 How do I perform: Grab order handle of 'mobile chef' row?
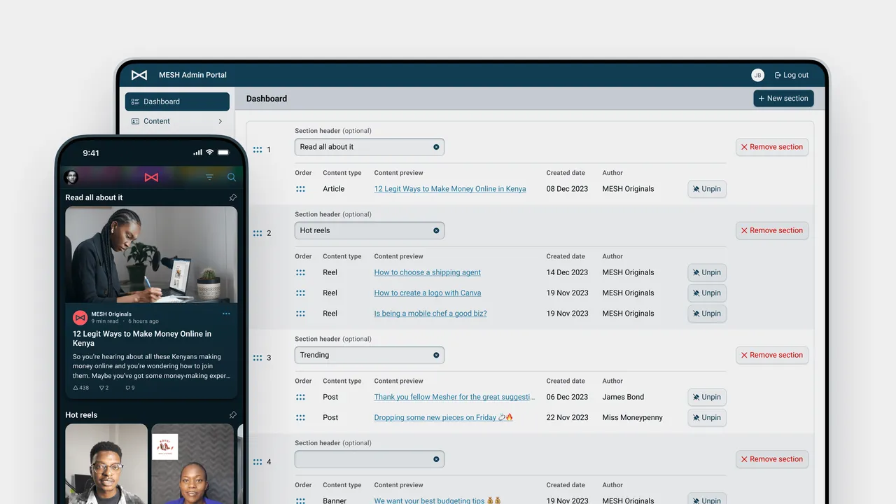(x=300, y=314)
